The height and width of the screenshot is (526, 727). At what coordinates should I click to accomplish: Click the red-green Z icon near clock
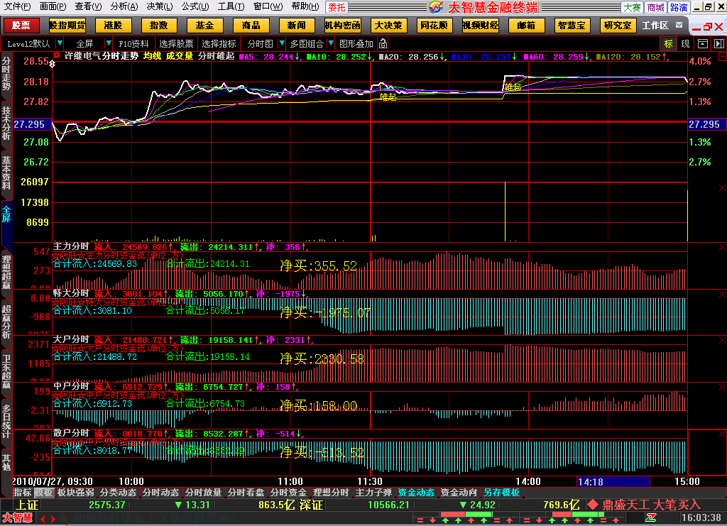click(x=651, y=517)
